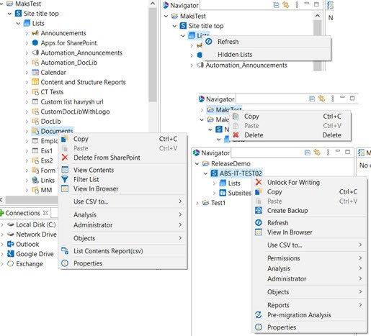Click collapse all icon in bottom Navigator toolbar
This screenshot has width=371, height=336.
[307, 153]
